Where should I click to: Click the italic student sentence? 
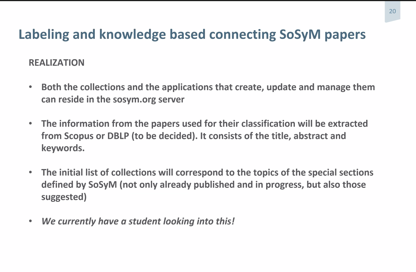138,221
